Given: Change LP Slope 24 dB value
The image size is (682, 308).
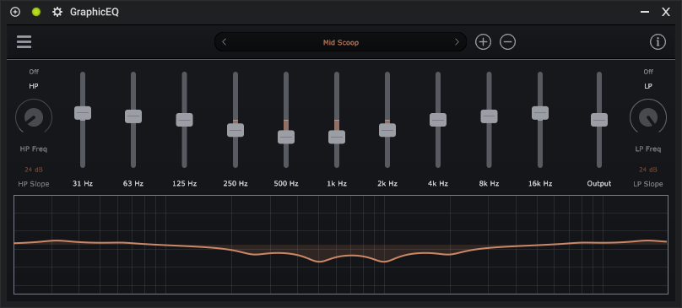Looking at the screenshot, I should point(648,170).
